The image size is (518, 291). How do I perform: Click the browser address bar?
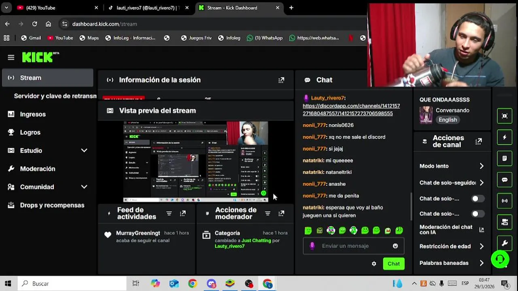[210, 24]
